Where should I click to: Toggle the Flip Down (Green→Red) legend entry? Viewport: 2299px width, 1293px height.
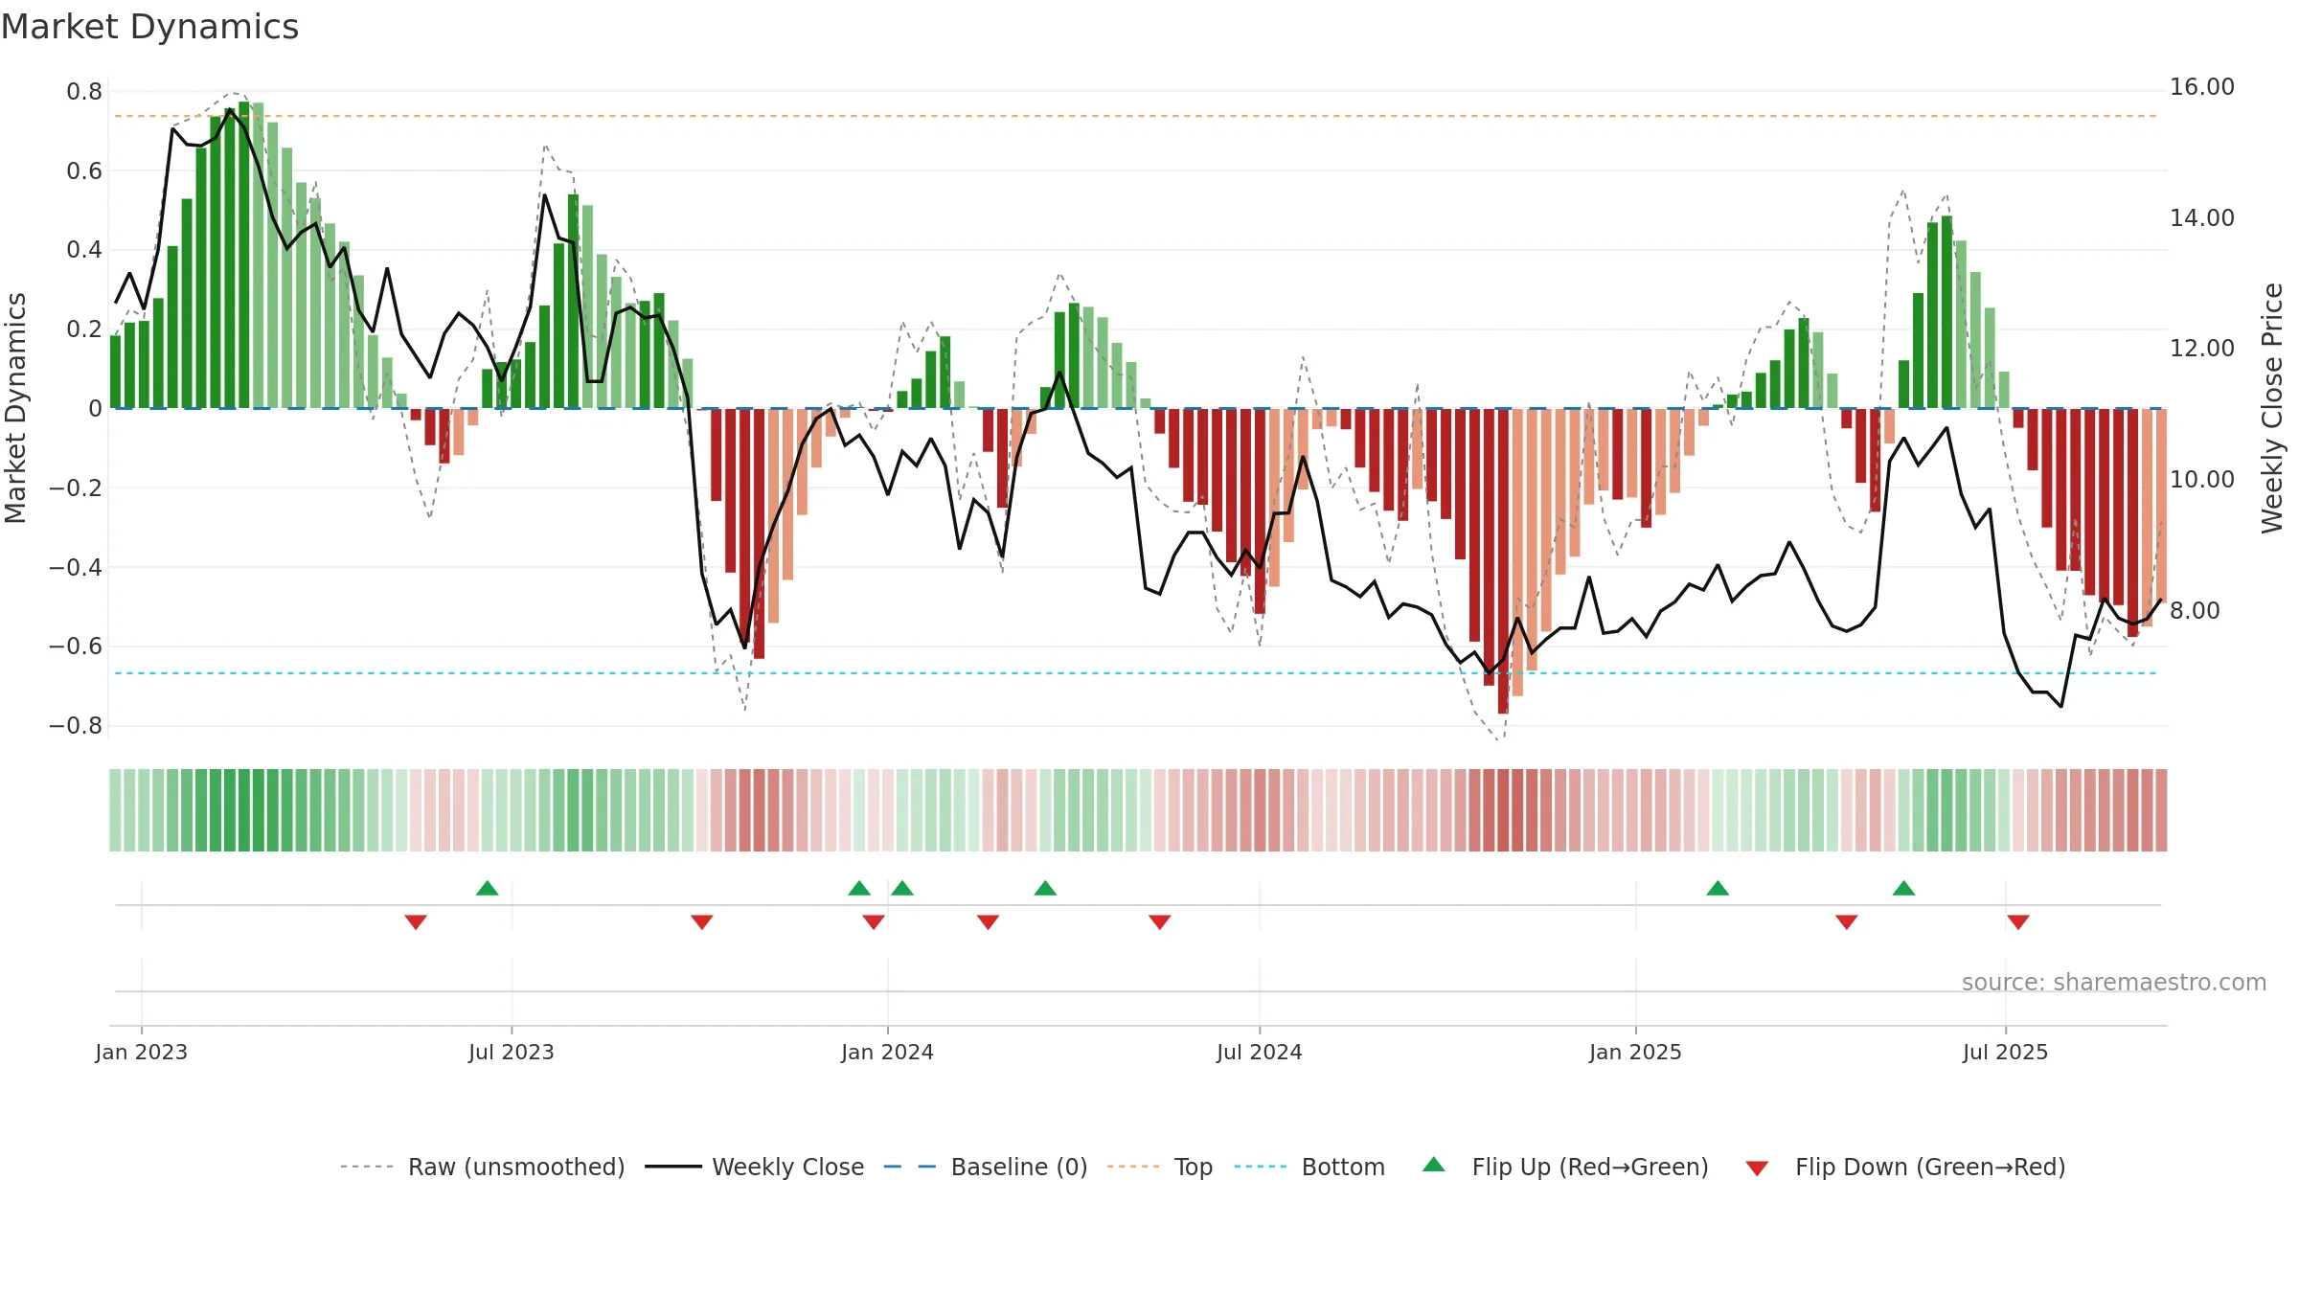click(x=1905, y=1167)
